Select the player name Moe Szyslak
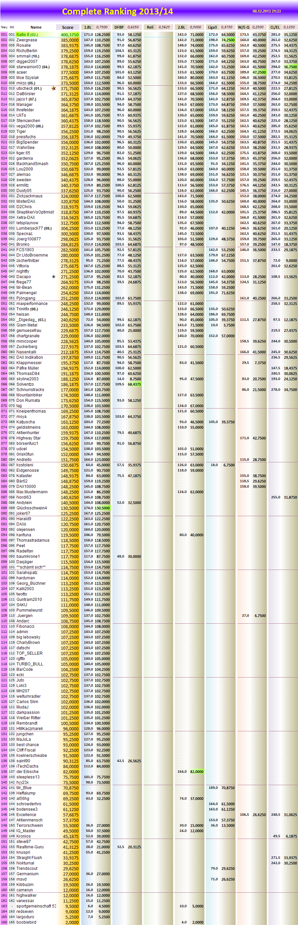 [x=28, y=78]
